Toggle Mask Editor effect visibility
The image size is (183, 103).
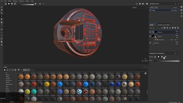[155, 40]
